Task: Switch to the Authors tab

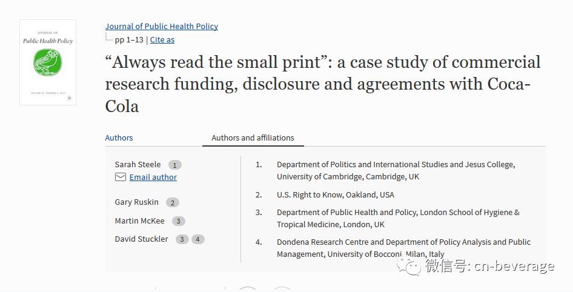Action: (119, 138)
